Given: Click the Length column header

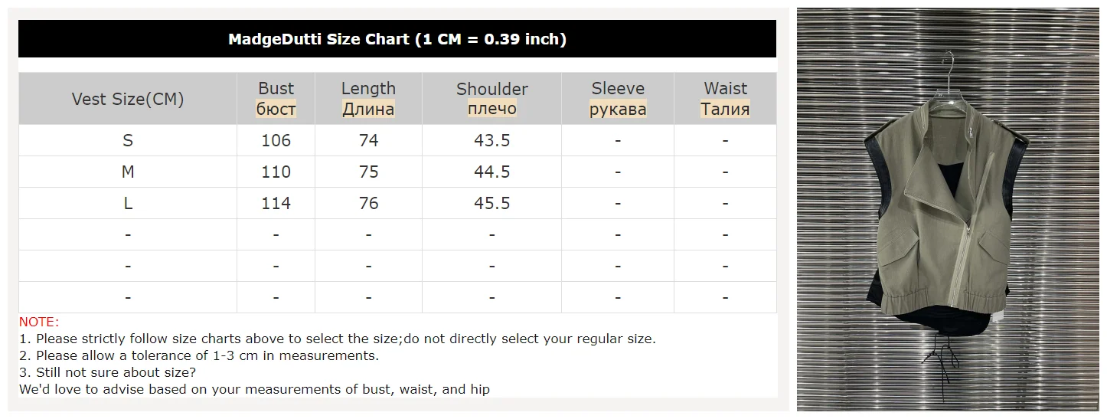Looking at the screenshot, I should point(368,99).
